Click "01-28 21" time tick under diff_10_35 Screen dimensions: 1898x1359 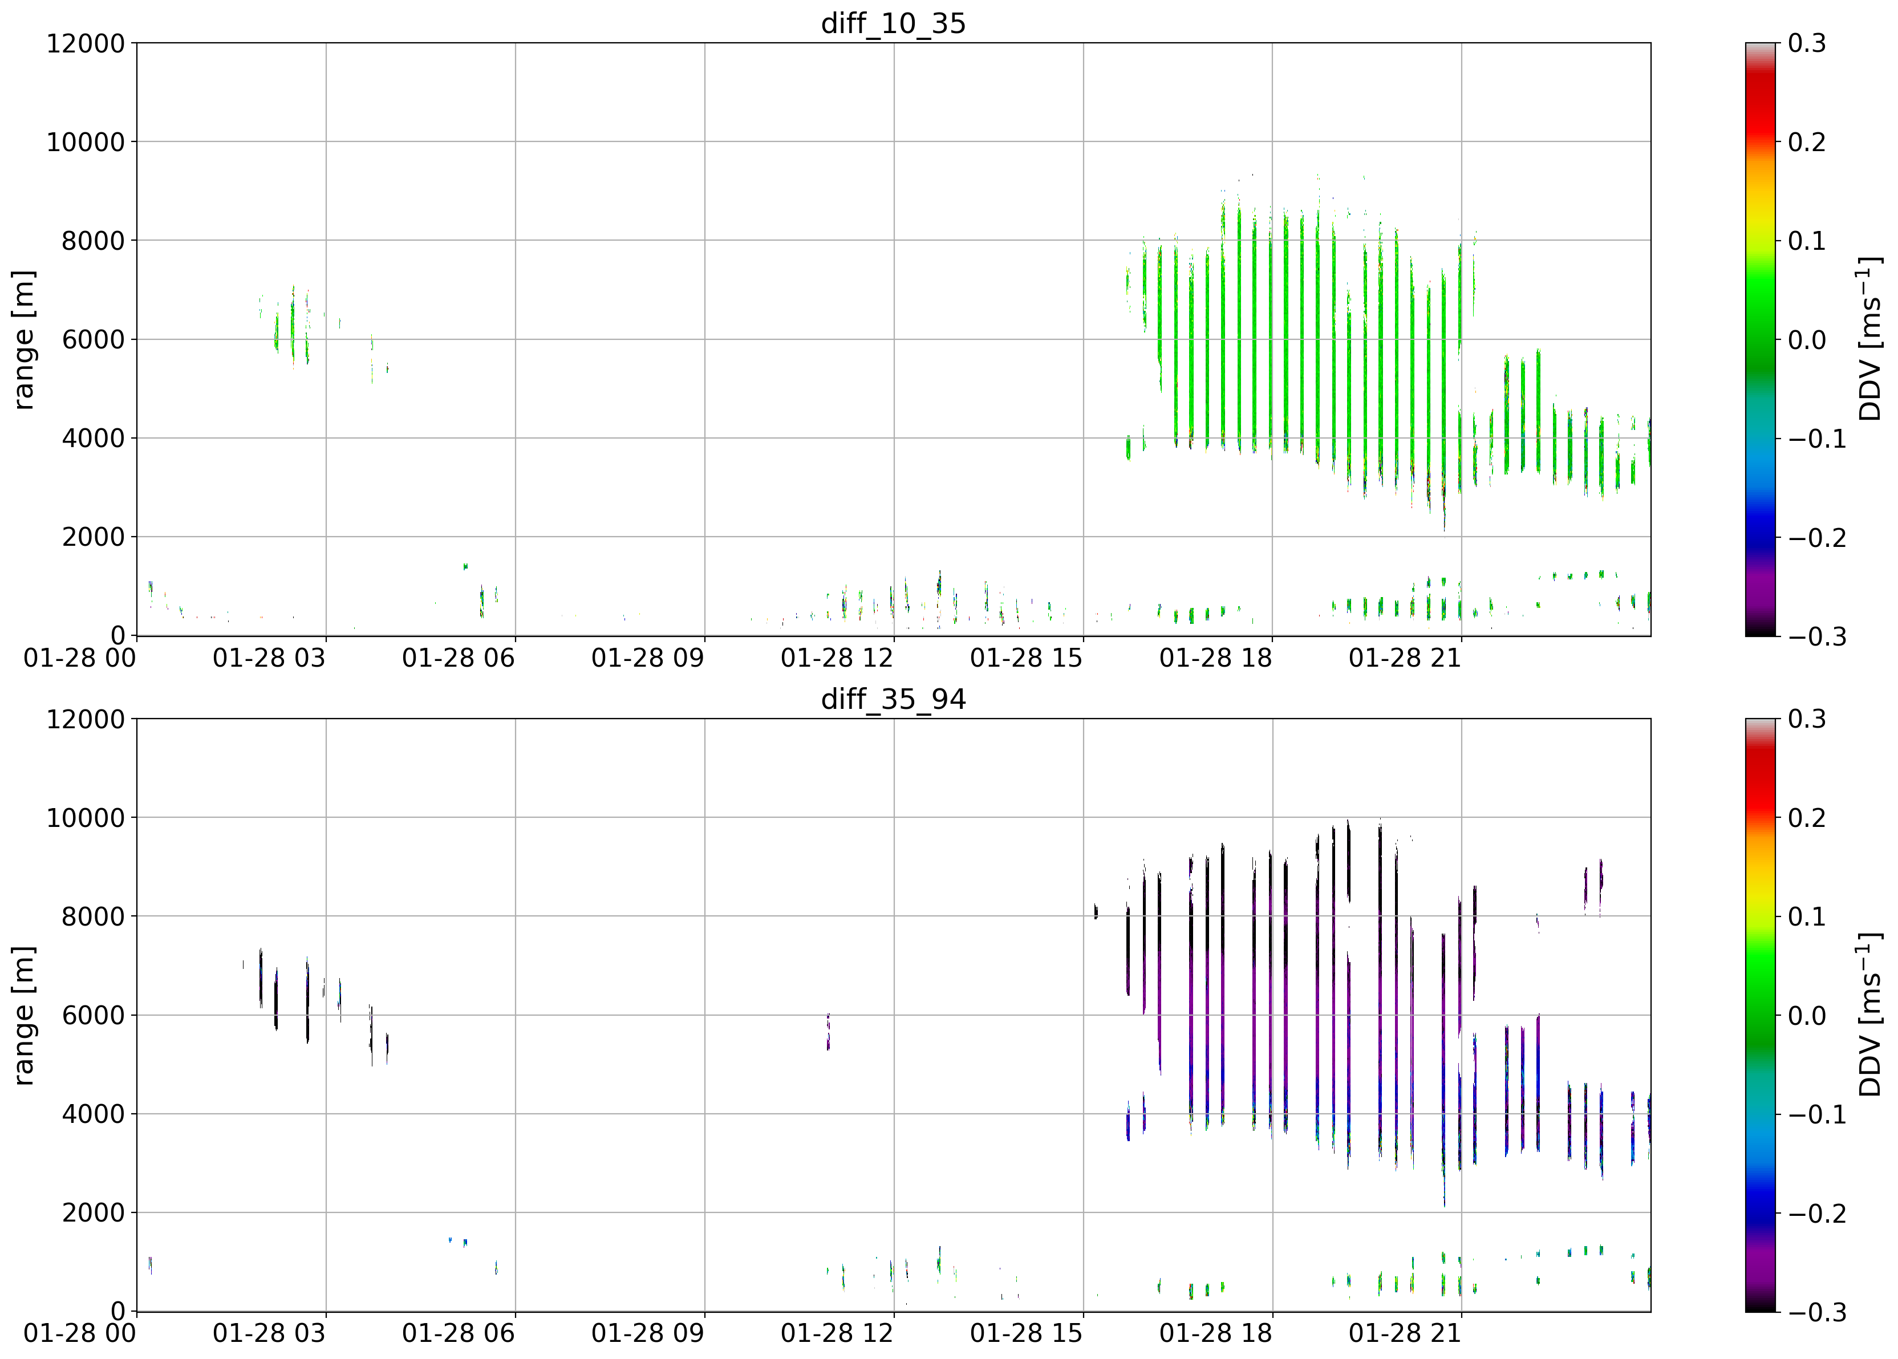pyautogui.click(x=1404, y=659)
